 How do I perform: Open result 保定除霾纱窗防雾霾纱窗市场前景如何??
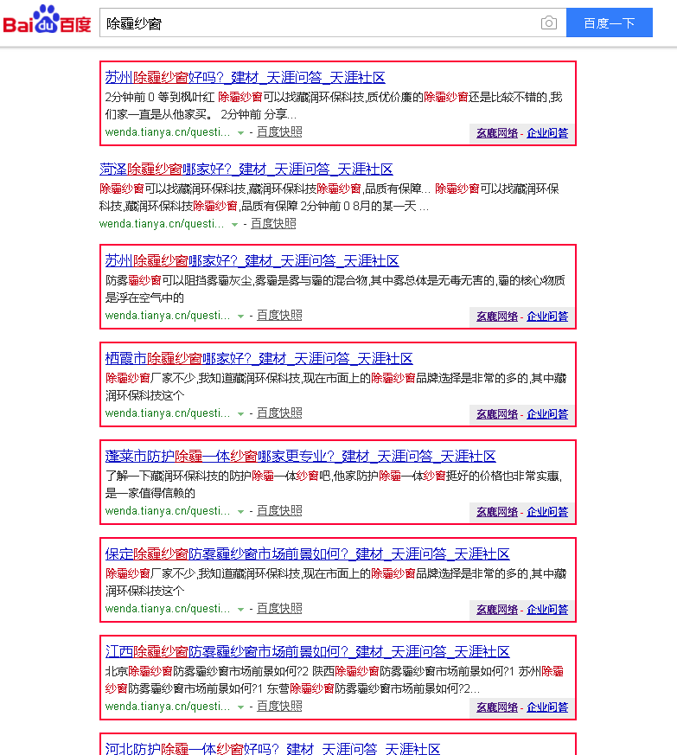click(x=307, y=553)
